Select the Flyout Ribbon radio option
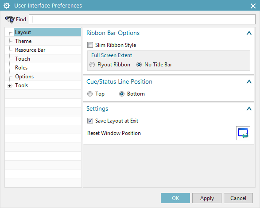Image resolution: width=260 pixels, height=208 pixels. click(x=92, y=65)
